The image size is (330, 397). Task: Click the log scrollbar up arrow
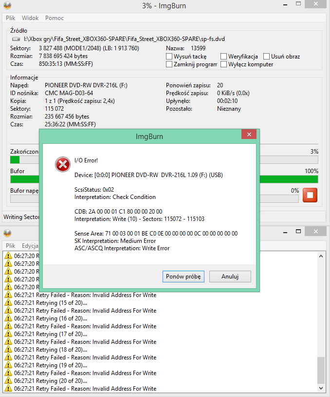tap(321, 256)
